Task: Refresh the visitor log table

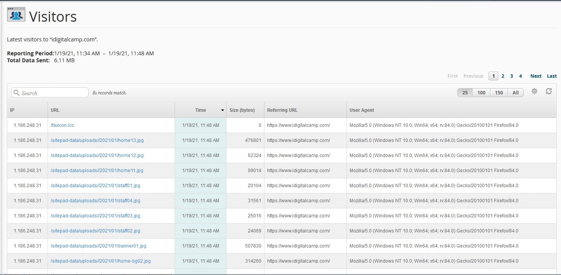Action: [549, 91]
